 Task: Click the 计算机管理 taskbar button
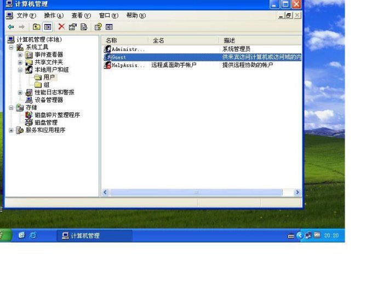[94, 235]
